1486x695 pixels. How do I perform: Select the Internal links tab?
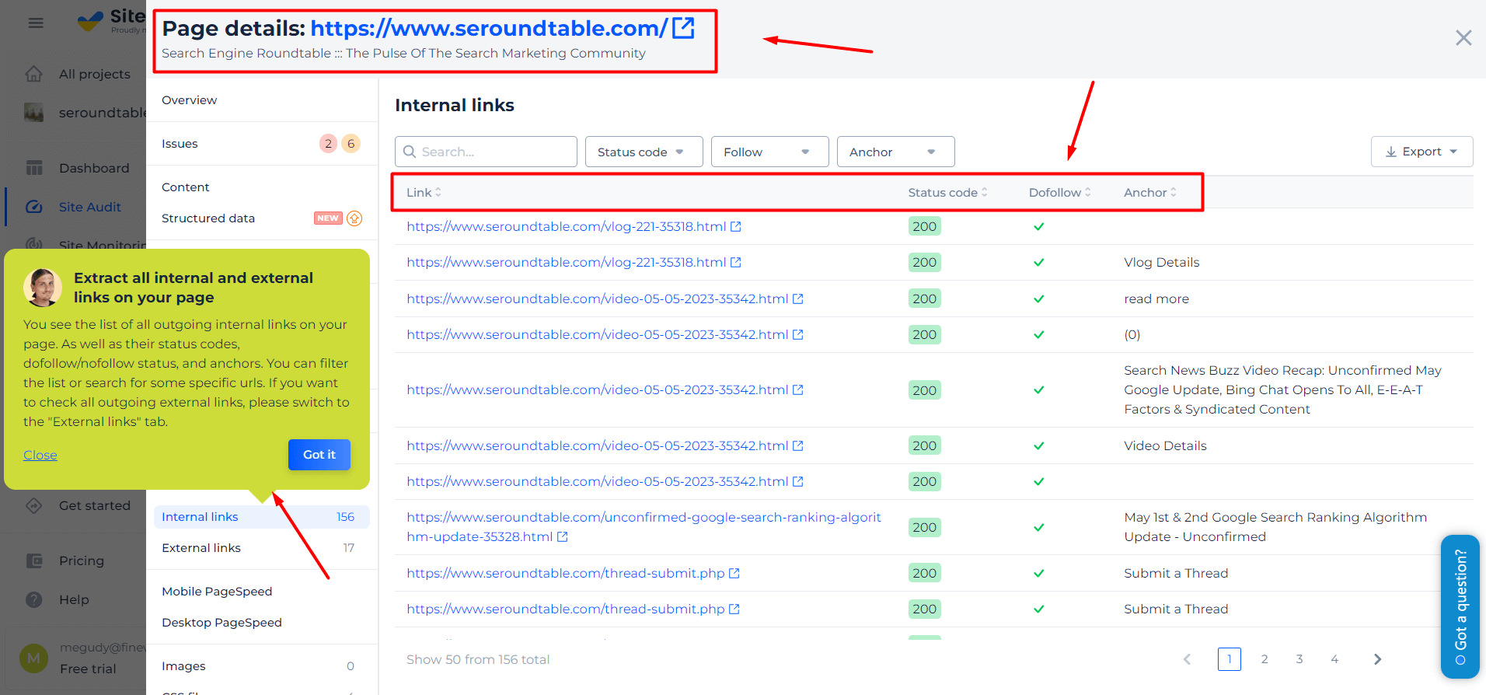tap(262, 517)
